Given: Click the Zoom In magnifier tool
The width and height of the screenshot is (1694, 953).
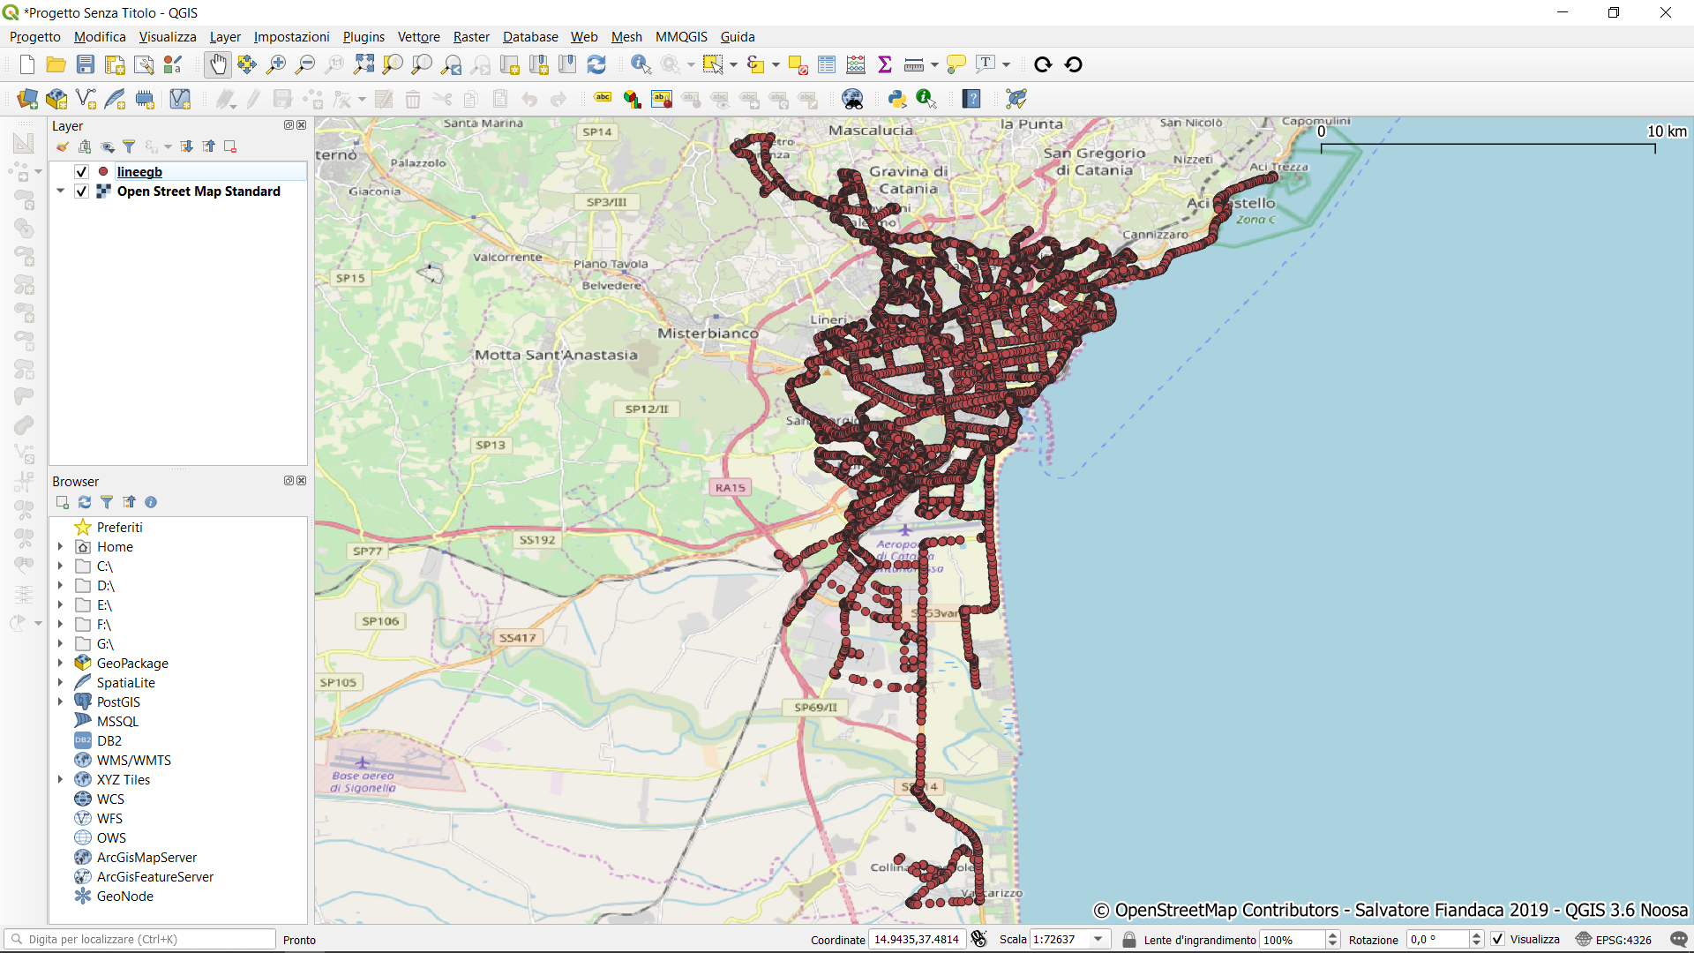Looking at the screenshot, I should coord(276,64).
